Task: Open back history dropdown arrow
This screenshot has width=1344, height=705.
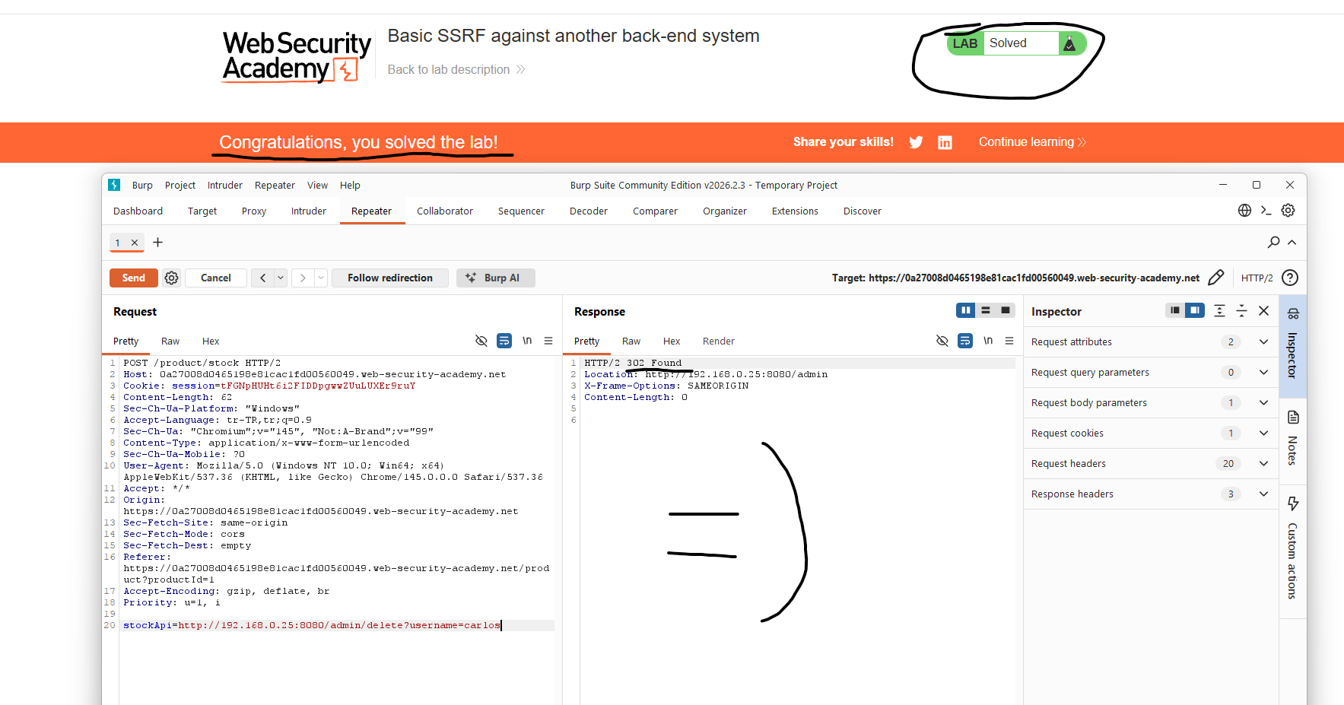Action: click(281, 278)
